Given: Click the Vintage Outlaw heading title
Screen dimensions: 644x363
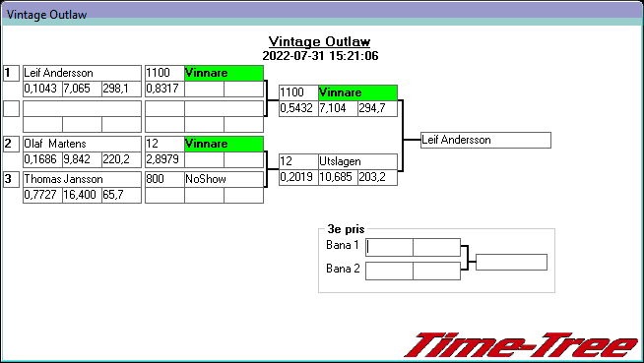Looking at the screenshot, I should click(319, 41).
